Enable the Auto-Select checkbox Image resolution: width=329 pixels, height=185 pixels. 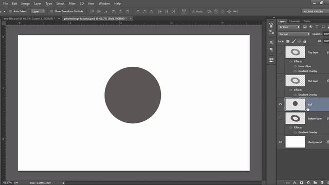tap(10, 11)
